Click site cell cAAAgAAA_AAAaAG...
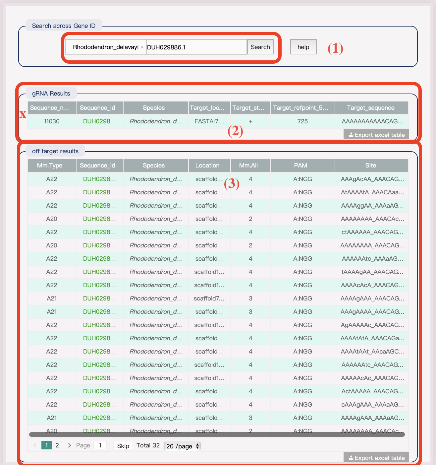Image resolution: width=436 pixels, height=465 pixels. pos(371,405)
